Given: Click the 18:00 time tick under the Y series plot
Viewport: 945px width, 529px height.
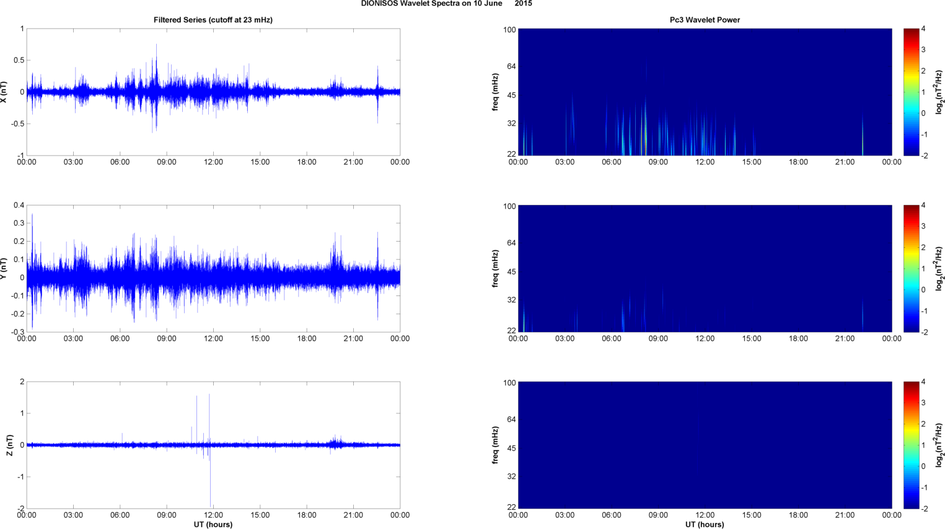Looking at the screenshot, I should [307, 339].
